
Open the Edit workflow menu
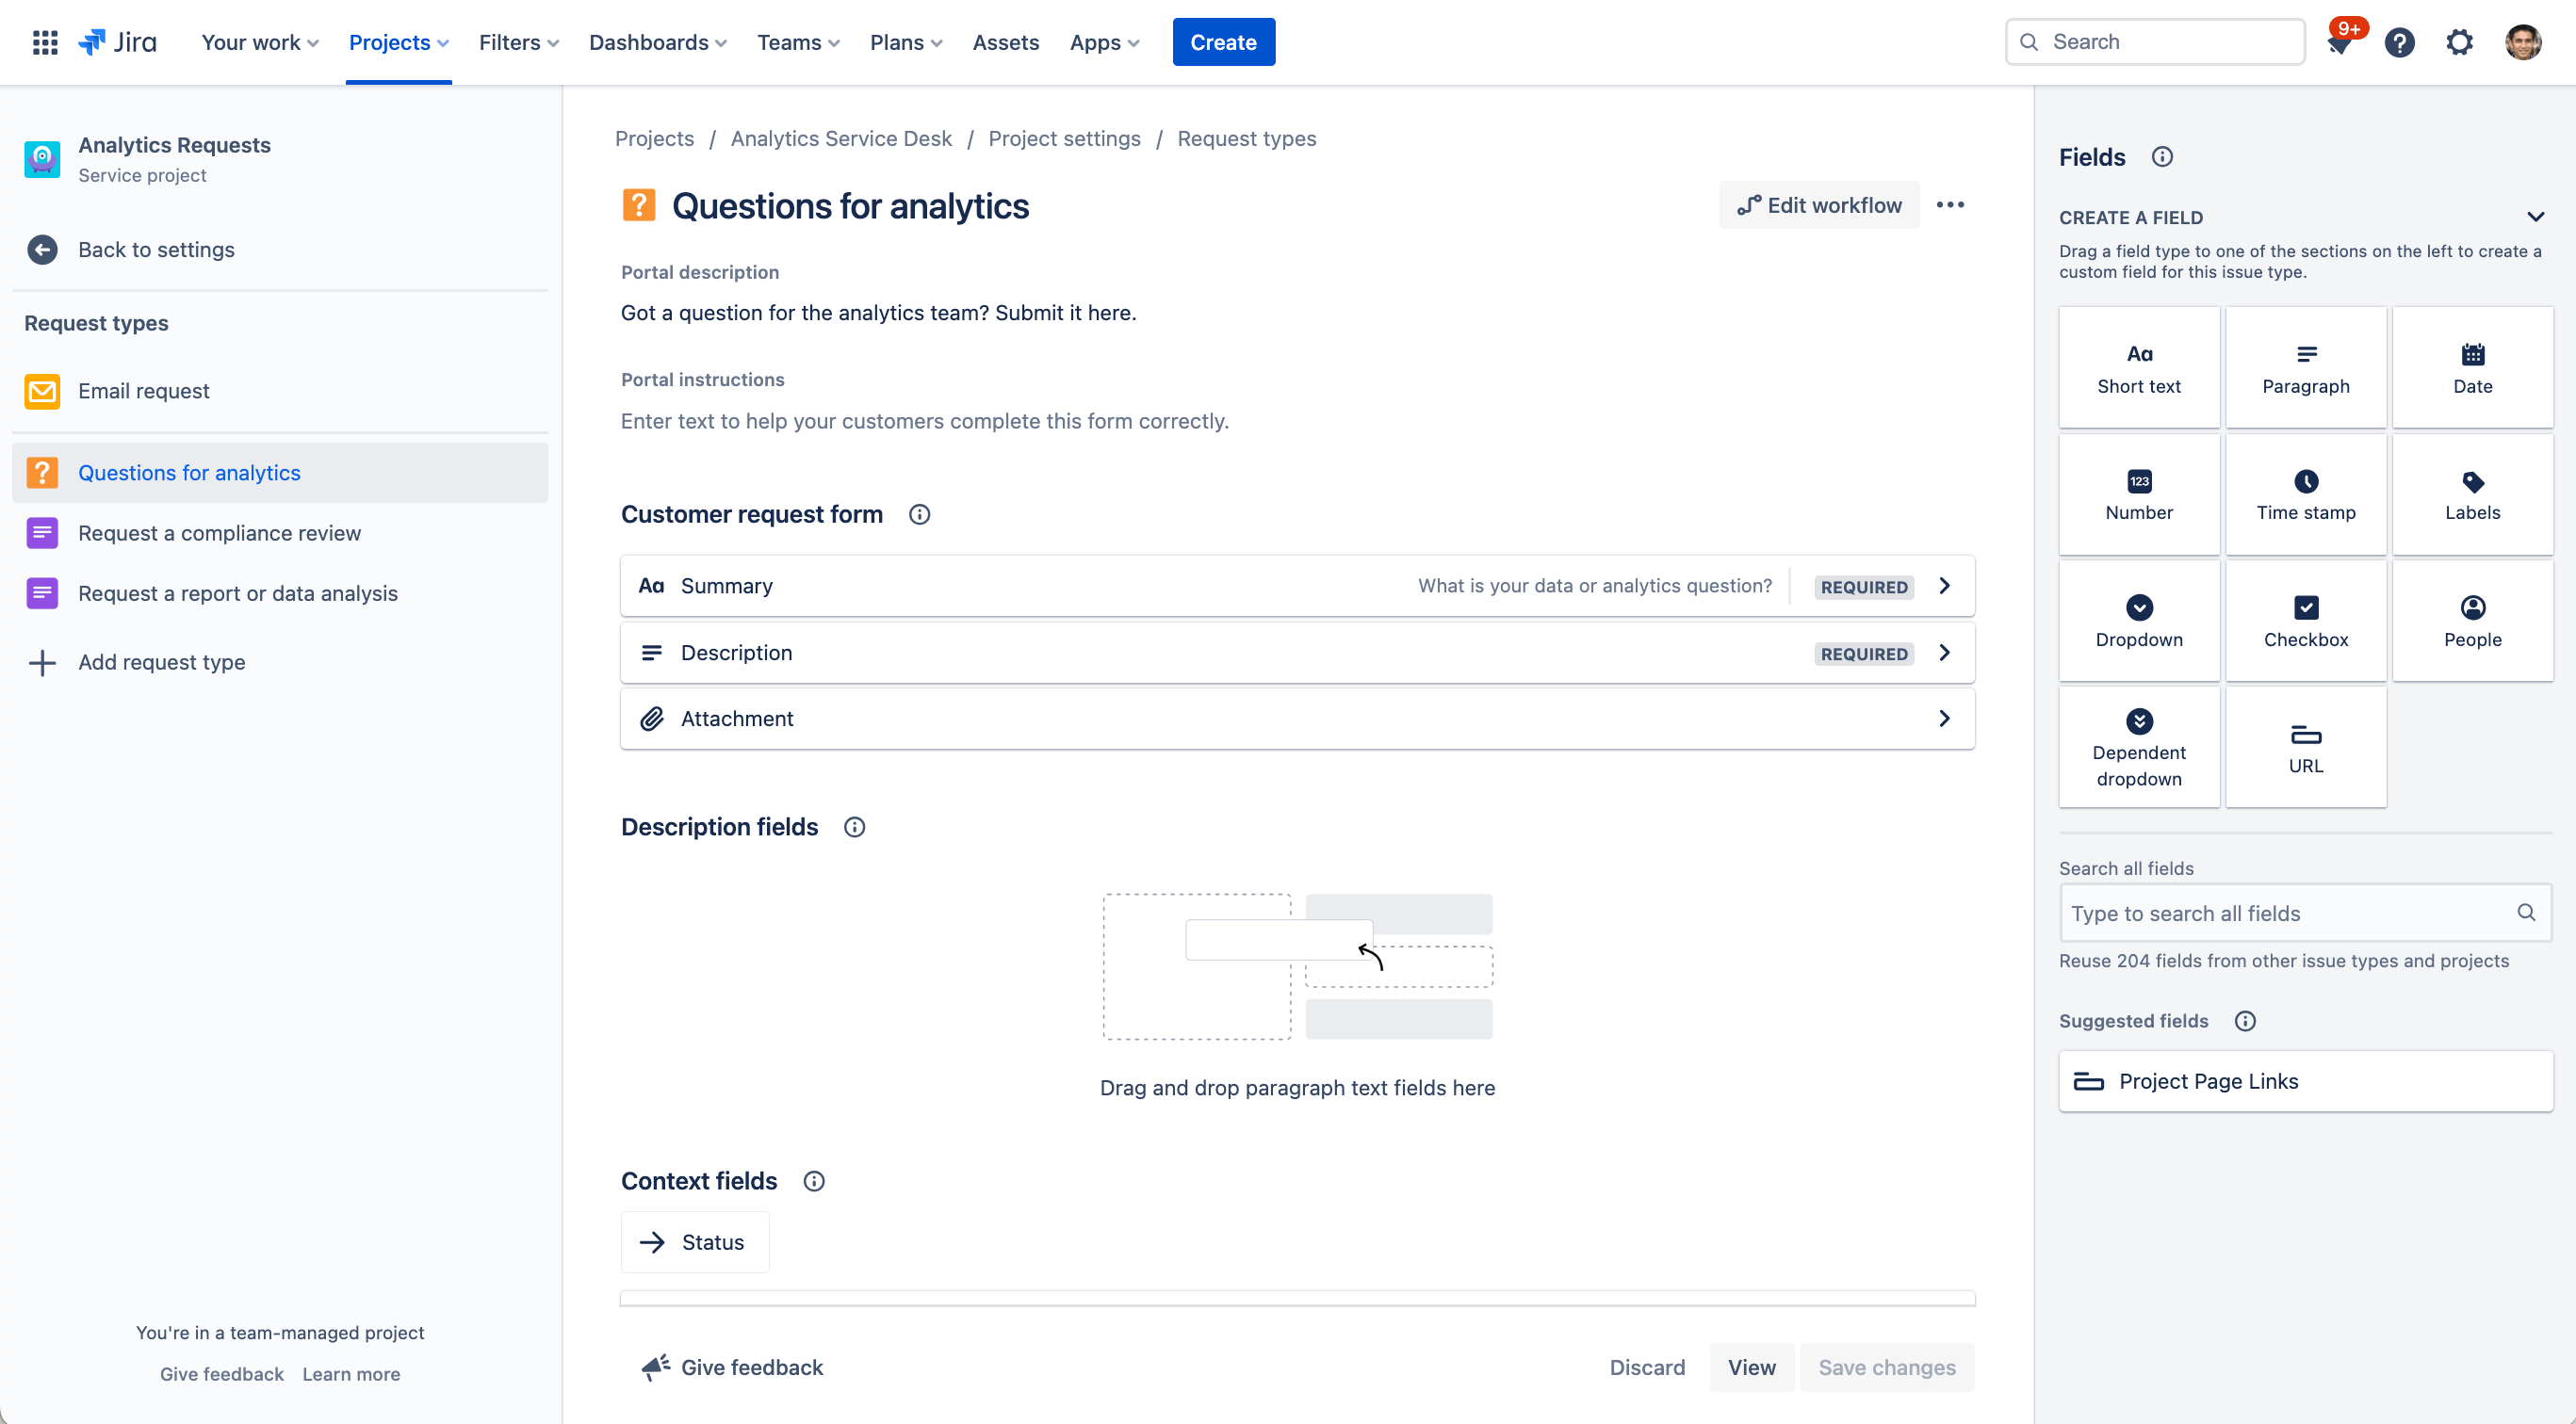pos(1818,205)
